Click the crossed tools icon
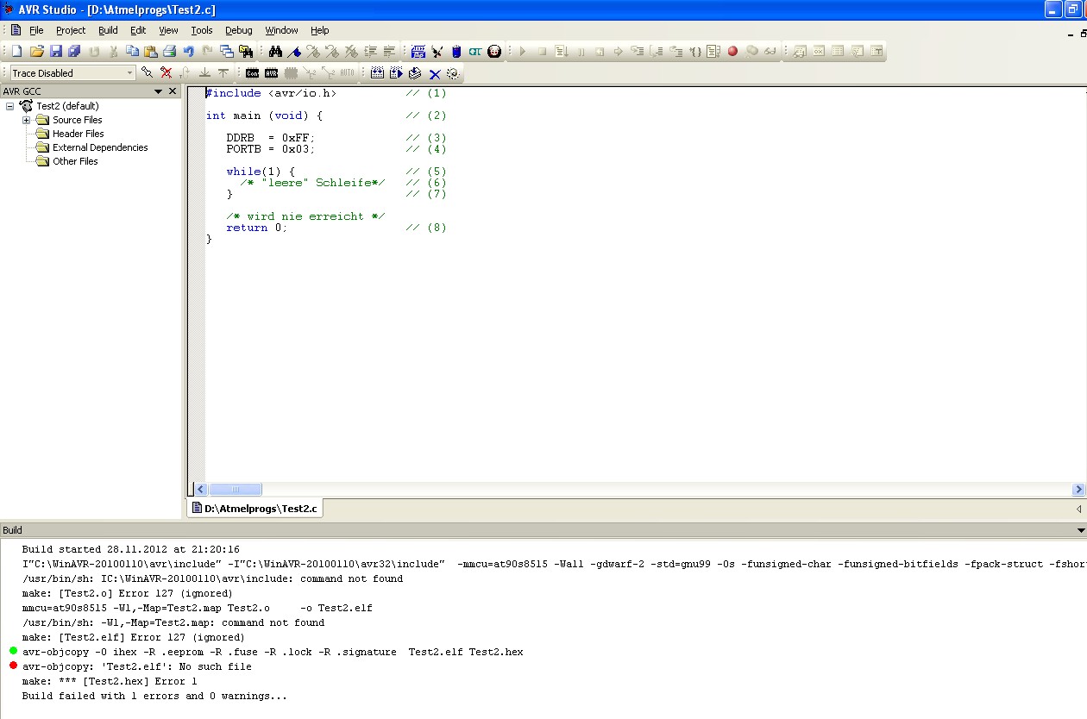1087x719 pixels. coord(437,51)
